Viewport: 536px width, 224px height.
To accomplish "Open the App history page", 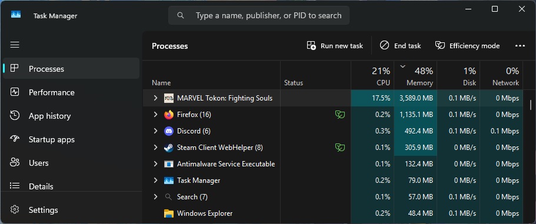I will coord(71,116).
